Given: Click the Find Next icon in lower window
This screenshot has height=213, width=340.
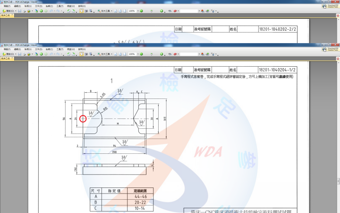Looking at the screenshot, I should coord(207,54).
